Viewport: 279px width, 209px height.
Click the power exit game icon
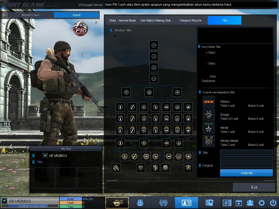273,203
